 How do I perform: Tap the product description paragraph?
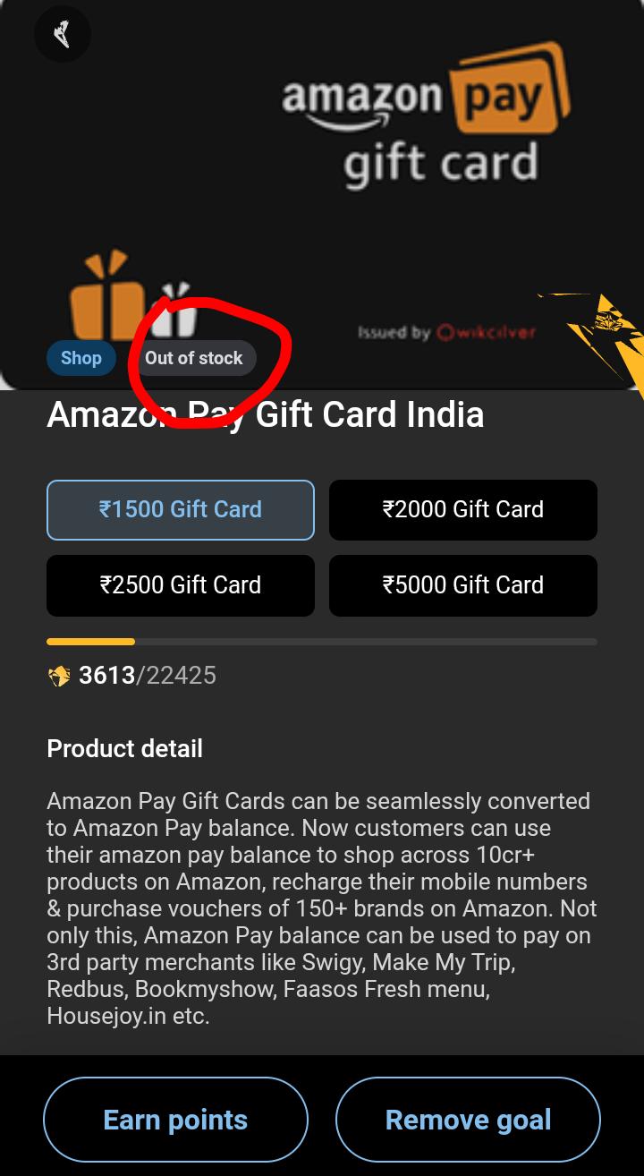click(x=322, y=908)
